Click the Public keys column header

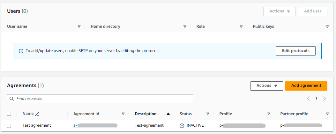tap(263, 26)
